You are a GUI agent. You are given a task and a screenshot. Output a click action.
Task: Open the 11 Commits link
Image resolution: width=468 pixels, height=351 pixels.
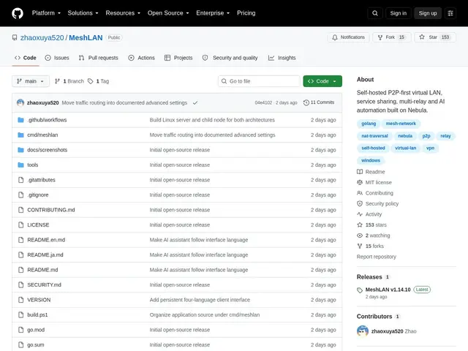tap(319, 102)
